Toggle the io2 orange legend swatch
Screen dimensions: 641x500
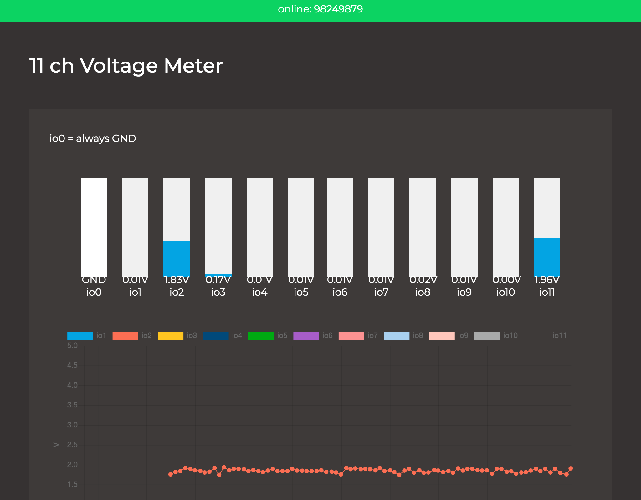pos(125,336)
